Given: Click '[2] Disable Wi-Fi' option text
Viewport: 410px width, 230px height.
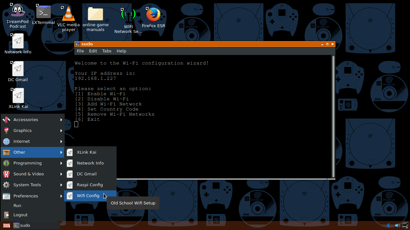Looking at the screenshot, I should pos(102,99).
